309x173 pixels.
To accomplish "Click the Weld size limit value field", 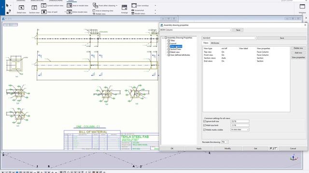I will coord(240,125).
